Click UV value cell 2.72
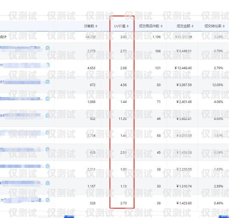The image size is (229, 218). pos(123,51)
